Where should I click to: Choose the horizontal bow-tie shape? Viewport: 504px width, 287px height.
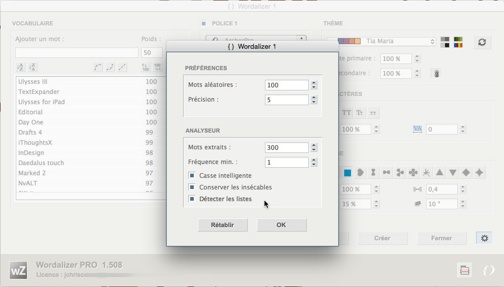point(387,173)
